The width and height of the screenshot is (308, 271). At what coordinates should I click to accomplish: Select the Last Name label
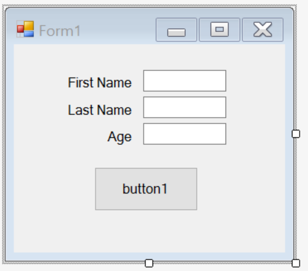click(x=100, y=110)
